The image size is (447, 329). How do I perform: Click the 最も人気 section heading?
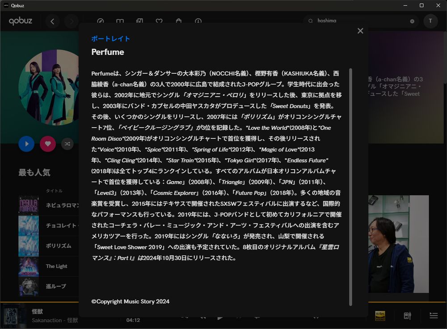point(34,172)
